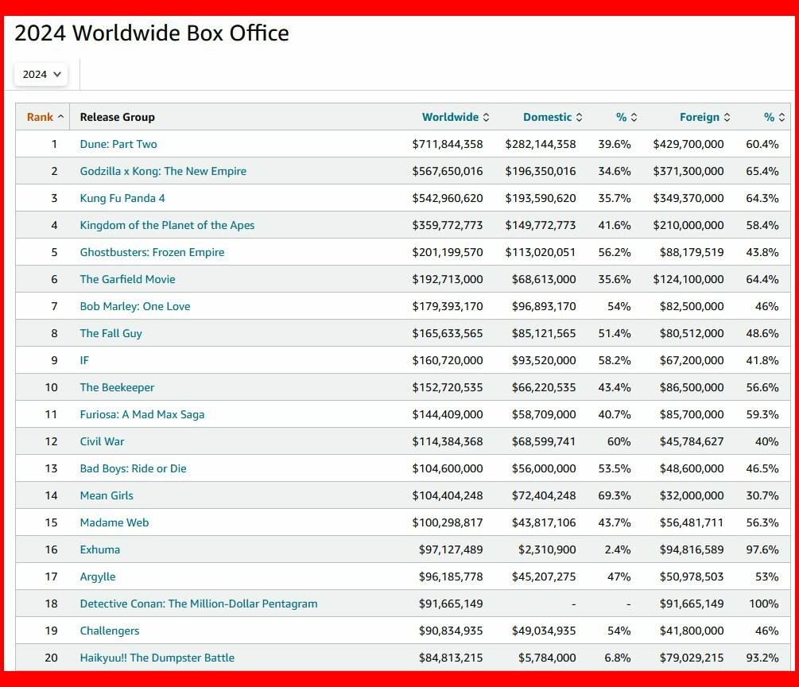Screen dimensions: 799x687
Task: Click the ascending arrow icon beside Rank
Action: click(60, 117)
